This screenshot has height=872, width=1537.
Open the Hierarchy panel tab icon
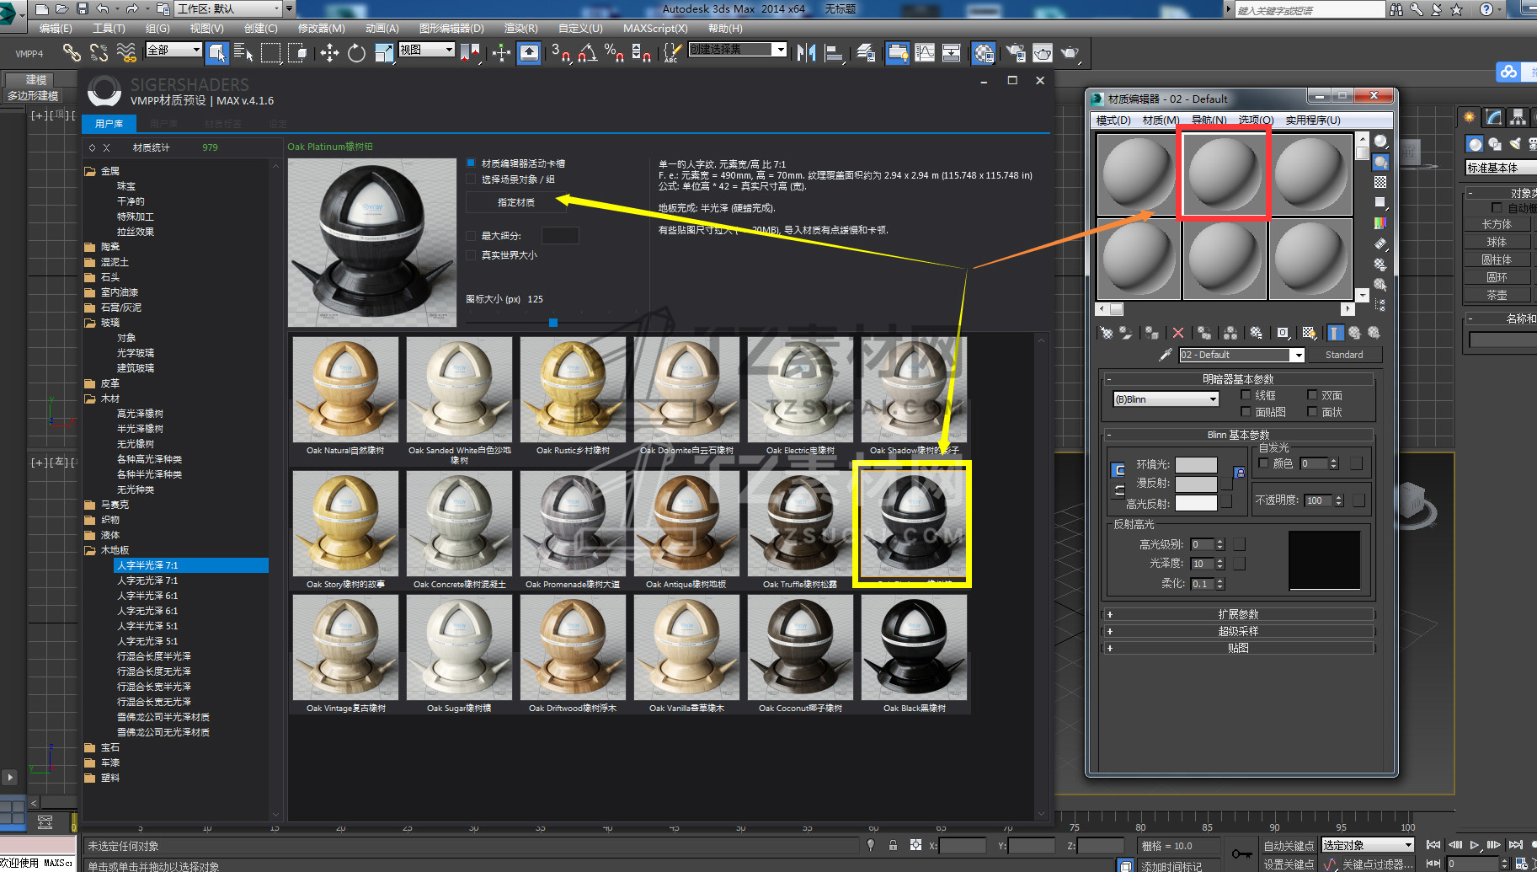pyautogui.click(x=1517, y=117)
